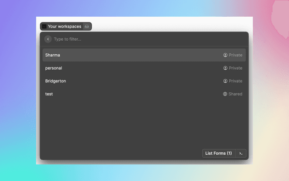Open the actions panel terminal icon
Viewport: 289px width, 181px height.
click(x=241, y=153)
